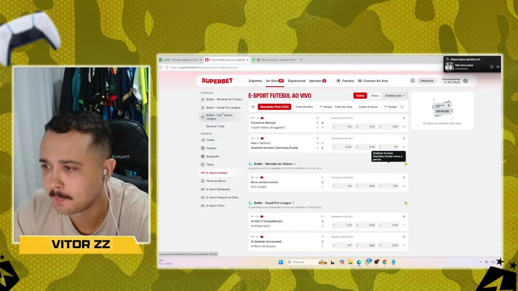518x291 pixels.
Task: Switch to the bet365 browser tab
Action: pyautogui.click(x=180, y=60)
